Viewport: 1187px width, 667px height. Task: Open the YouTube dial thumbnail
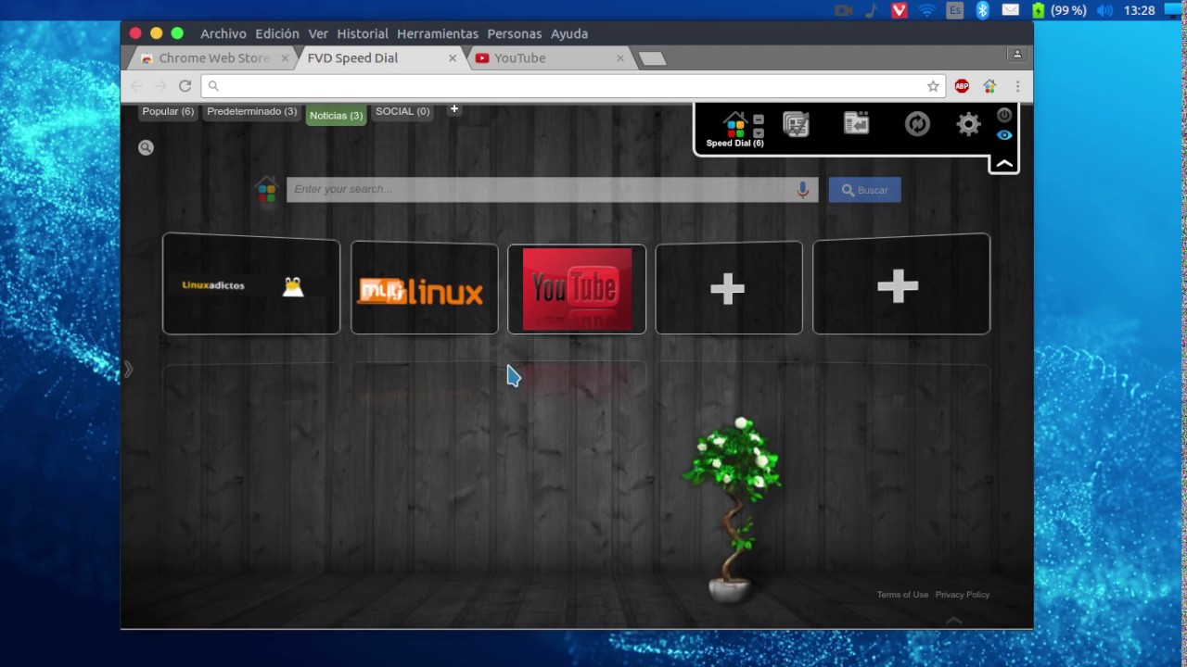click(577, 289)
